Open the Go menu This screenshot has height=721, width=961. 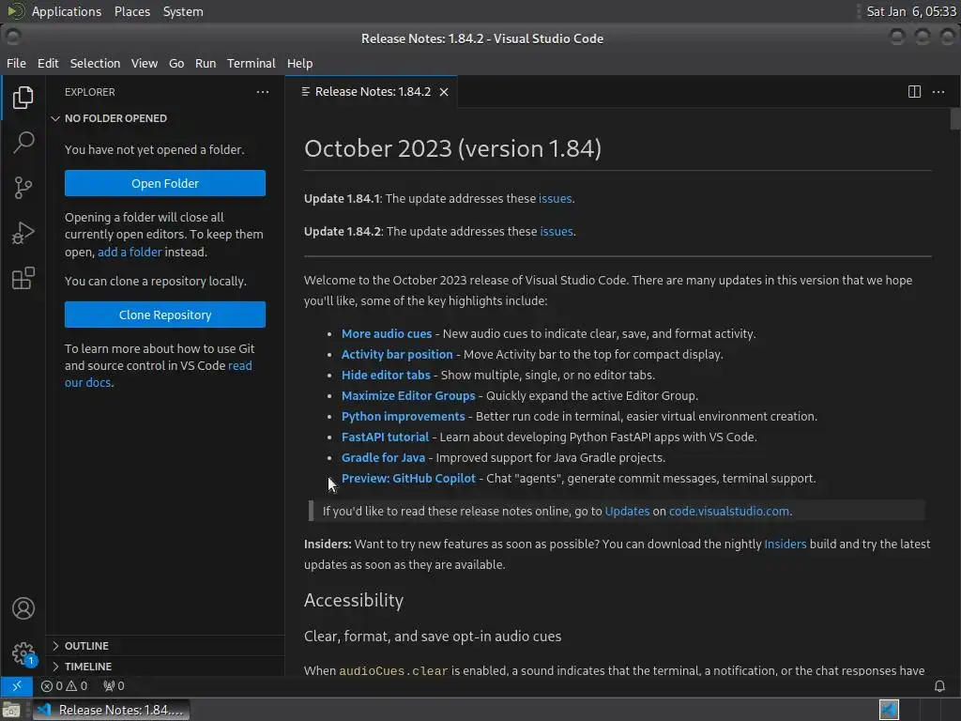click(176, 63)
